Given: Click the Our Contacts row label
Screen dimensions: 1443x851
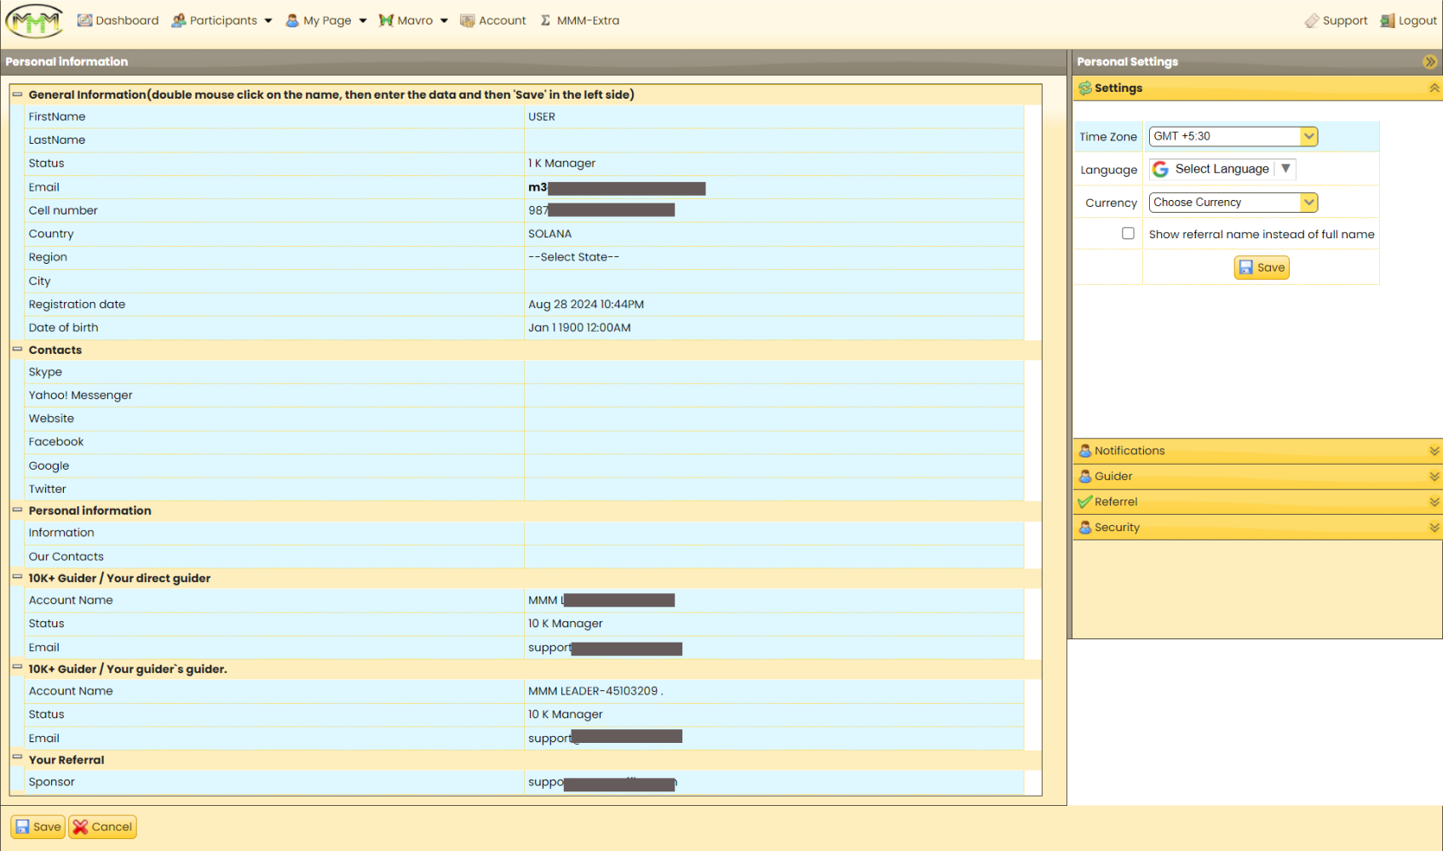Looking at the screenshot, I should click(66, 557).
